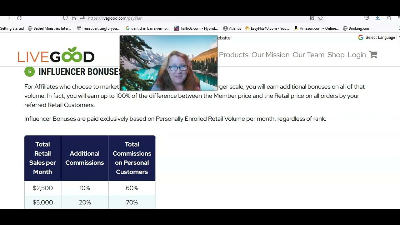The image size is (400, 225).
Task: Click the $5,000 table cell
Action: click(43, 202)
